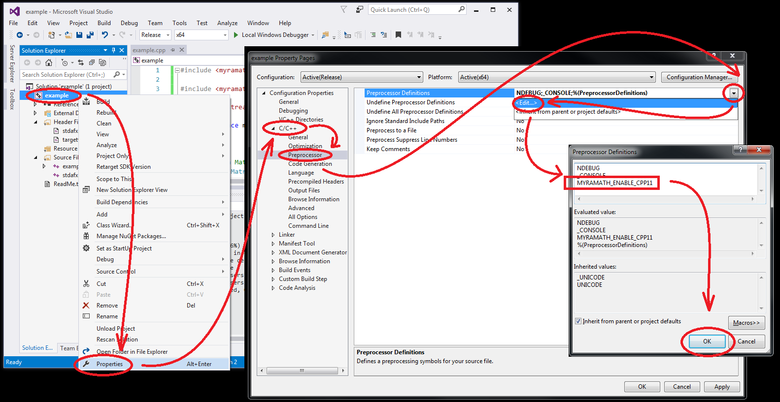Screen dimensions: 780x402
Task: Open the Debug menu in menu bar
Action: tap(129, 23)
